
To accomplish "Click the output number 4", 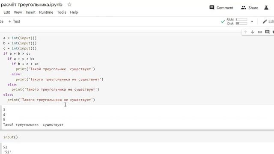I will tap(4, 115).
